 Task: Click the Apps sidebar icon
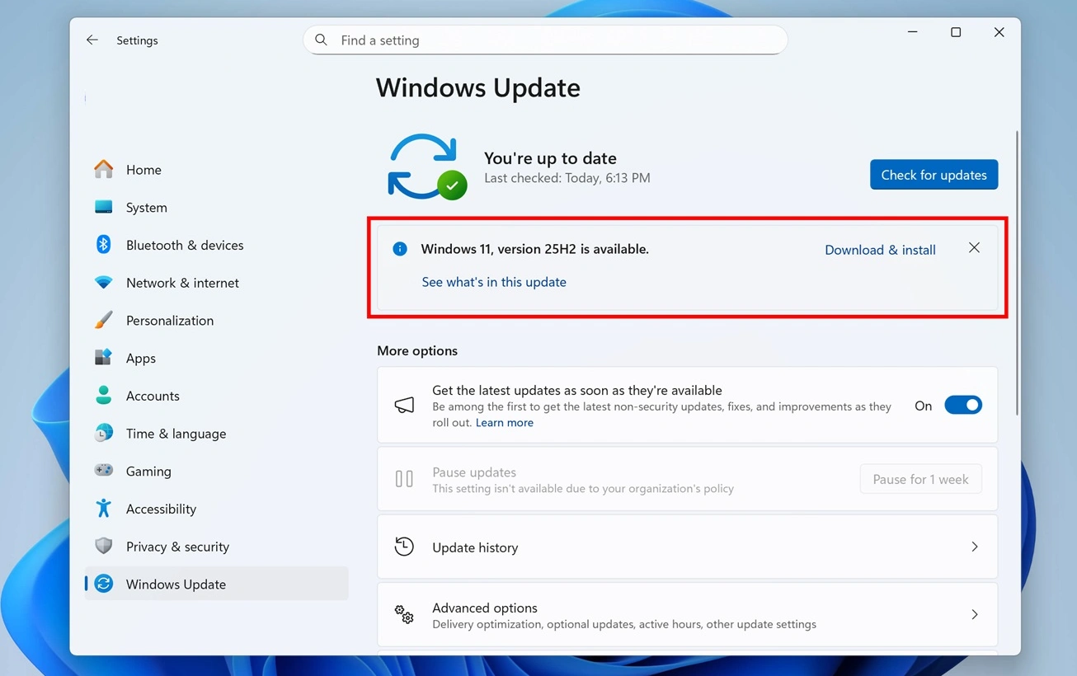point(103,358)
